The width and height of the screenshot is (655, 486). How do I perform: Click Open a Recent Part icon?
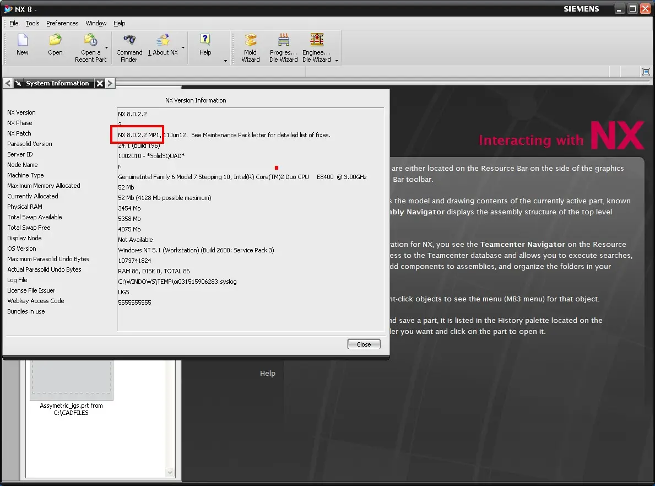(90, 47)
